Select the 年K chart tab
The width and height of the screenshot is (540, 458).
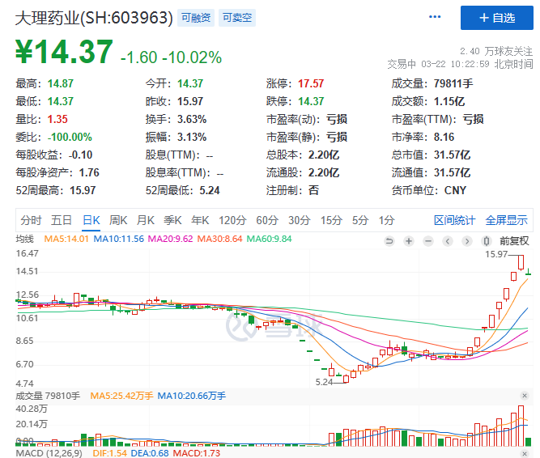pos(200,220)
